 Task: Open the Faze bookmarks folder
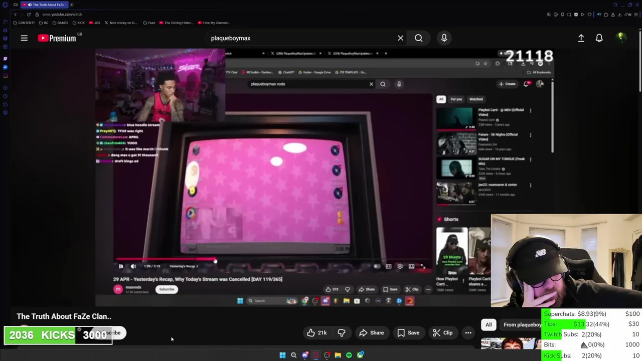149,23
